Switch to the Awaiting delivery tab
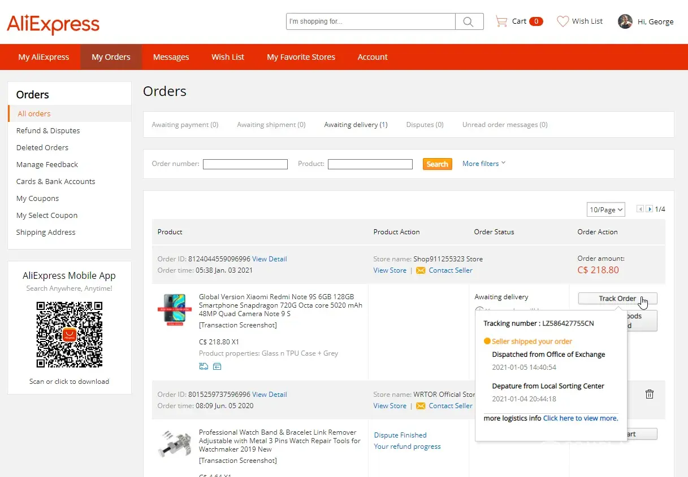Screen dimensions: 688x477 pyautogui.click(x=356, y=125)
